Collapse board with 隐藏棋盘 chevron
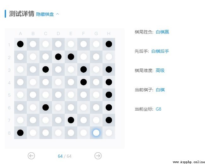 click(x=57, y=14)
